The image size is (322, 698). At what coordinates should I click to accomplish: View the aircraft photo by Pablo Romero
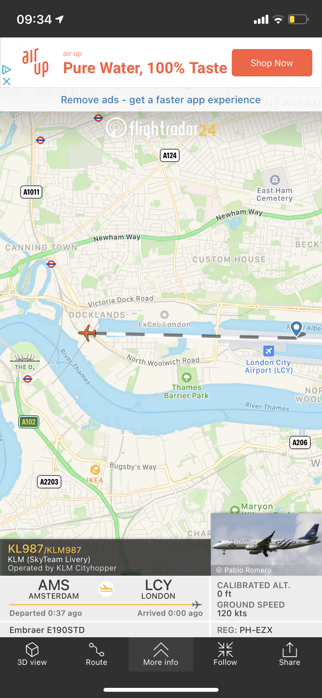point(266,544)
